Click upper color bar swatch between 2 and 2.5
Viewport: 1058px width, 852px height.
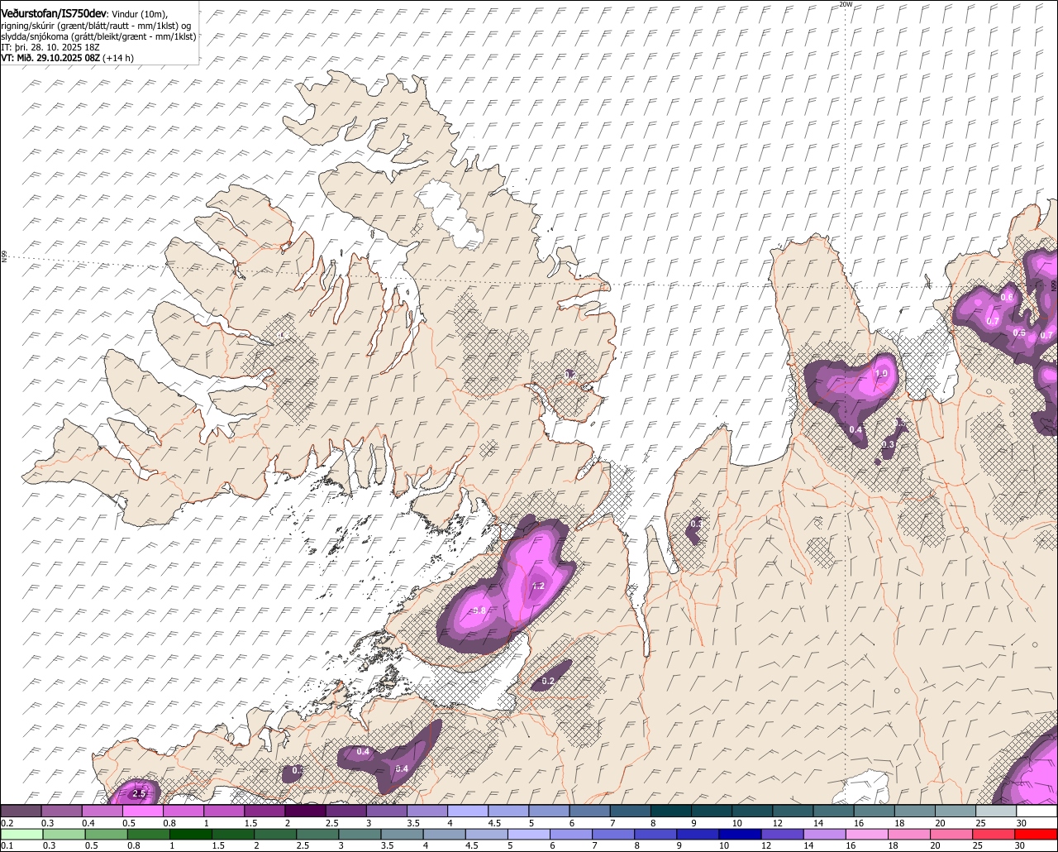[305, 811]
